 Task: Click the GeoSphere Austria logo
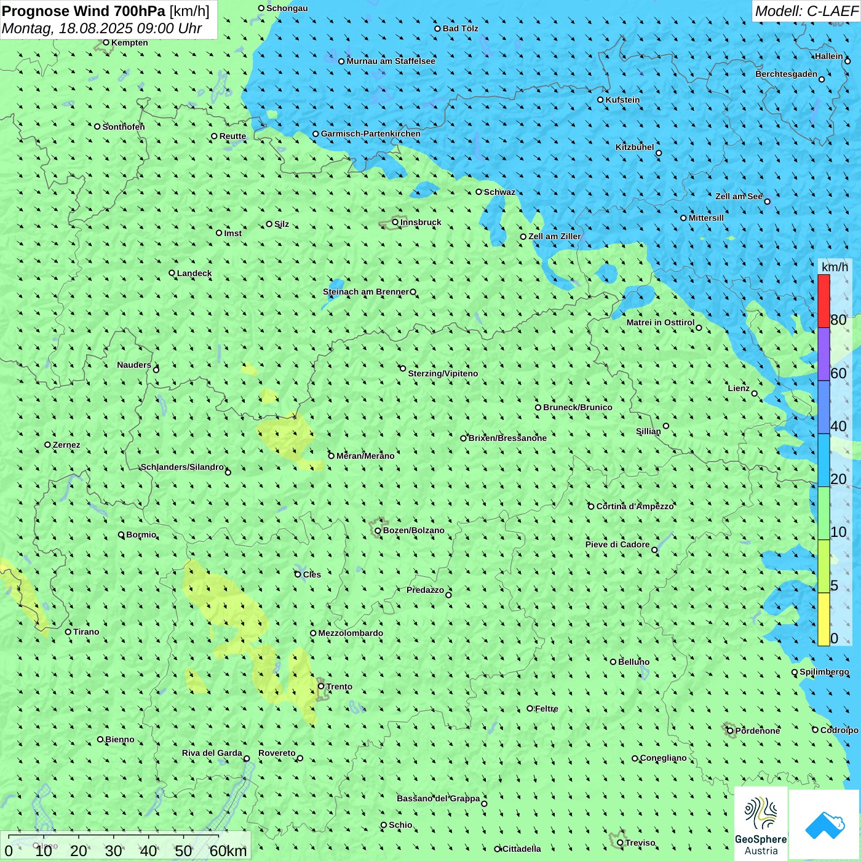pyautogui.click(x=761, y=823)
